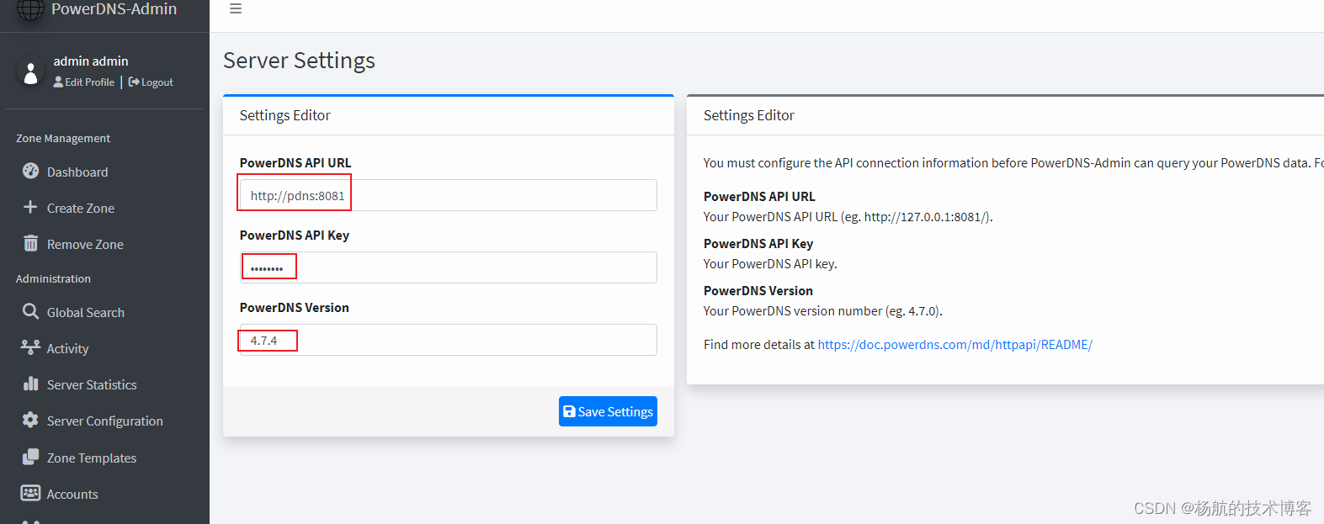
Task: Click the Edit Profile link
Action: click(84, 82)
